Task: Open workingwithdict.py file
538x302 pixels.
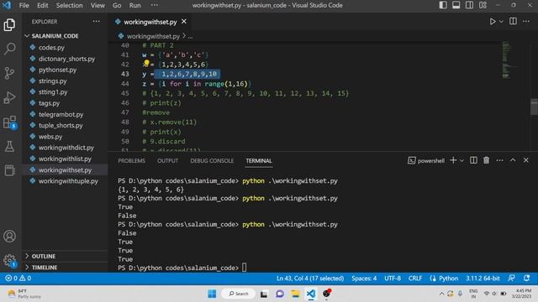Action: [x=66, y=148]
